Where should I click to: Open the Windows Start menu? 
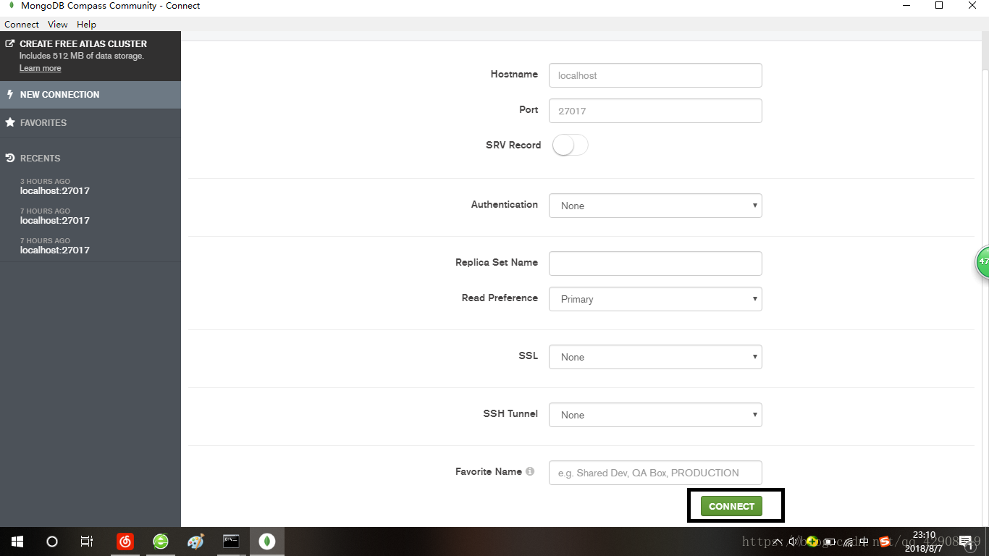coord(17,542)
